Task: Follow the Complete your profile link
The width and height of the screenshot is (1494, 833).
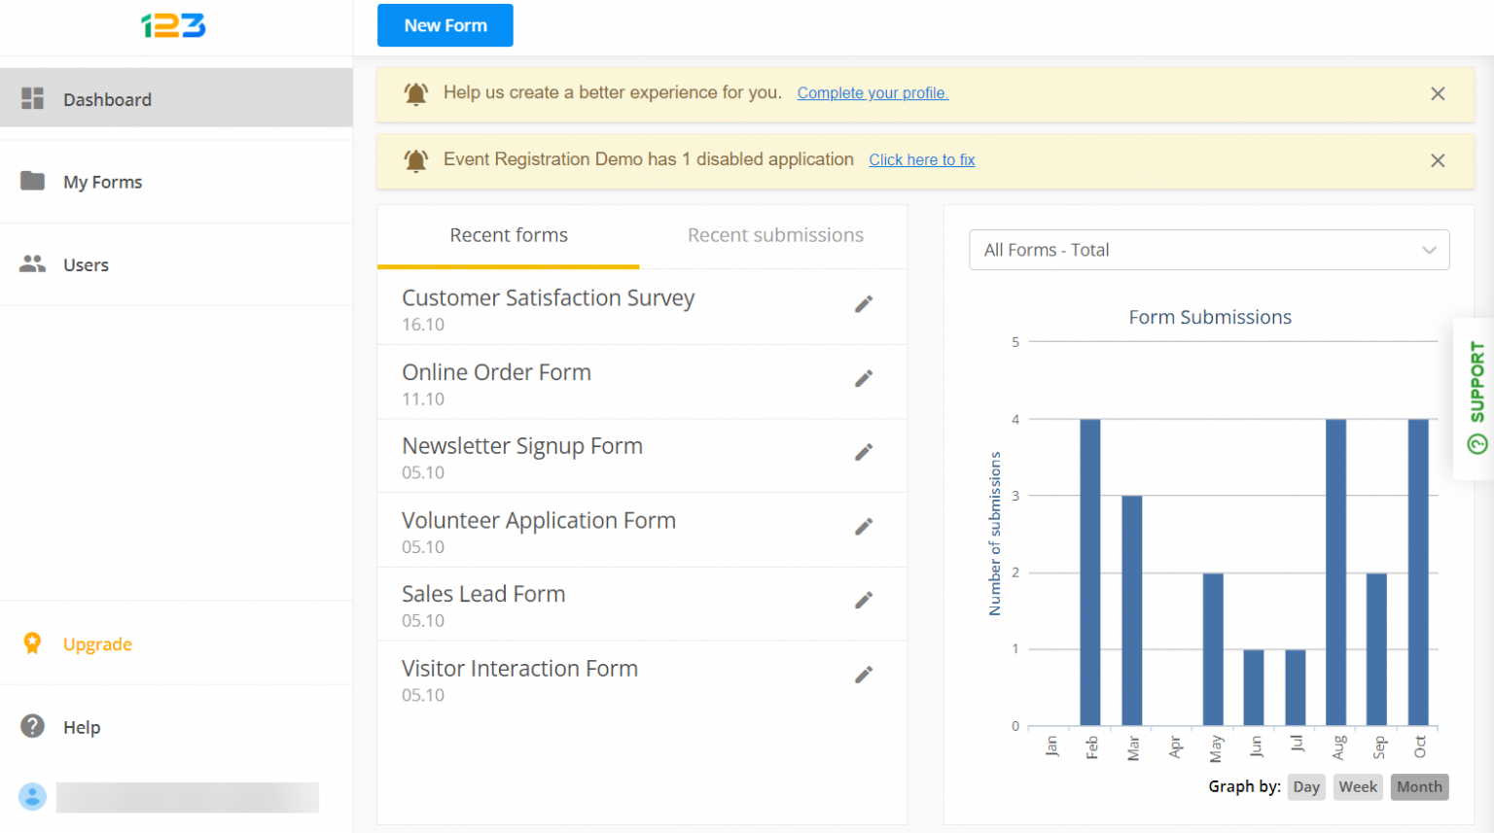Action: (872, 93)
